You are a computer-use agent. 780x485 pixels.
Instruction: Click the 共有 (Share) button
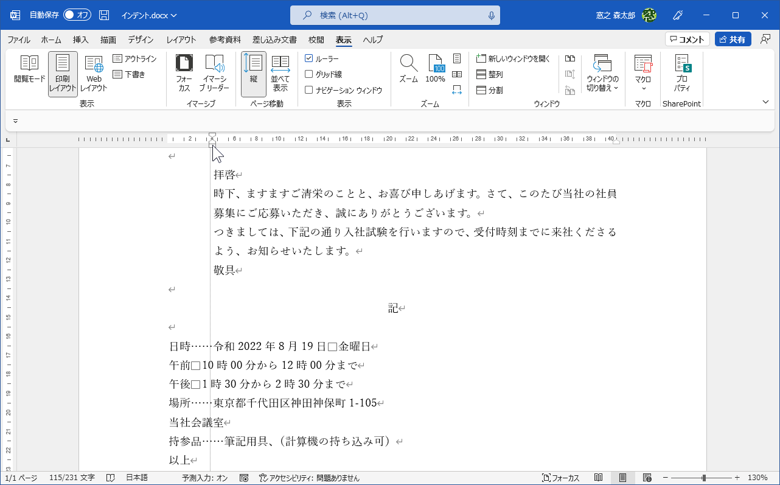click(x=733, y=40)
